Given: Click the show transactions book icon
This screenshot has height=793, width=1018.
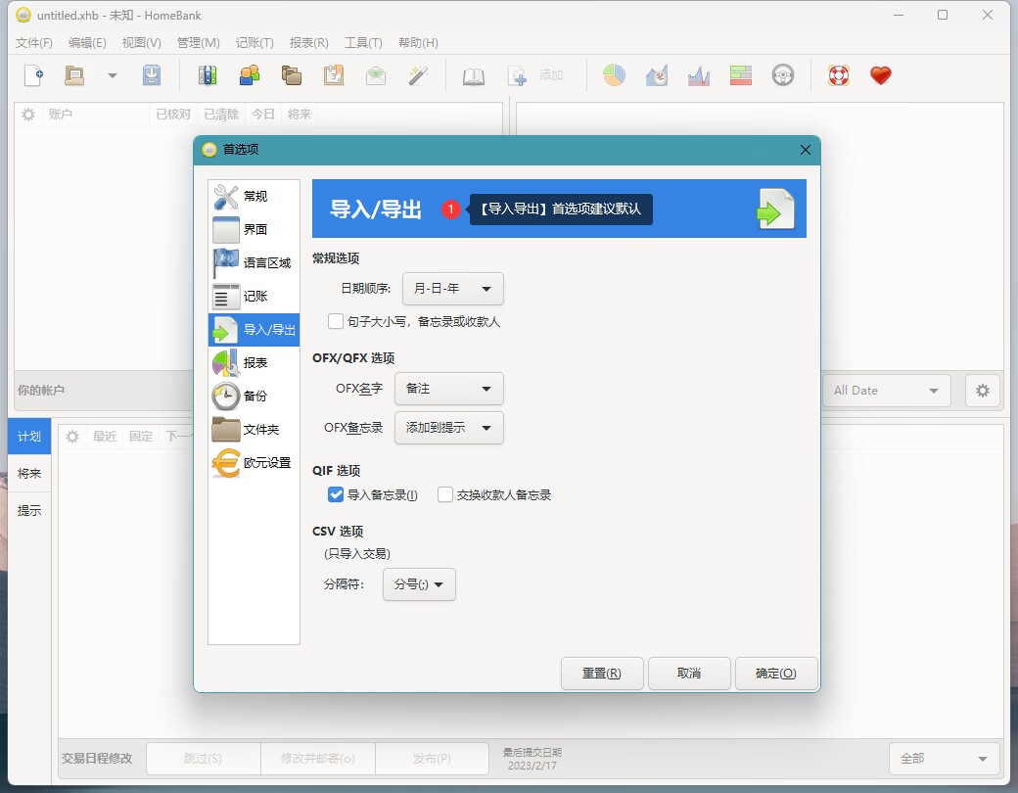Looking at the screenshot, I should click(x=474, y=76).
